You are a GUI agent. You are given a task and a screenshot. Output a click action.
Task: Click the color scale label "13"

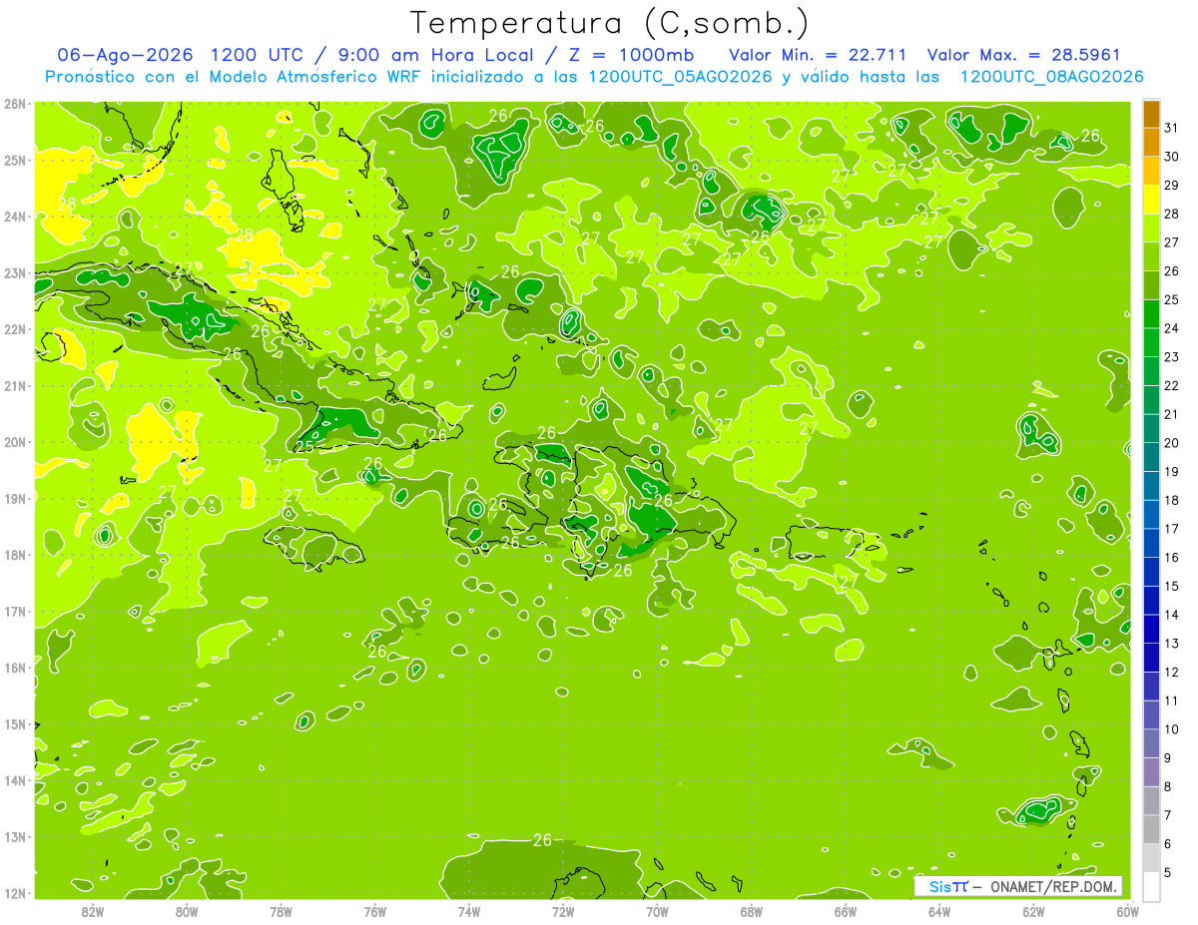(1171, 644)
